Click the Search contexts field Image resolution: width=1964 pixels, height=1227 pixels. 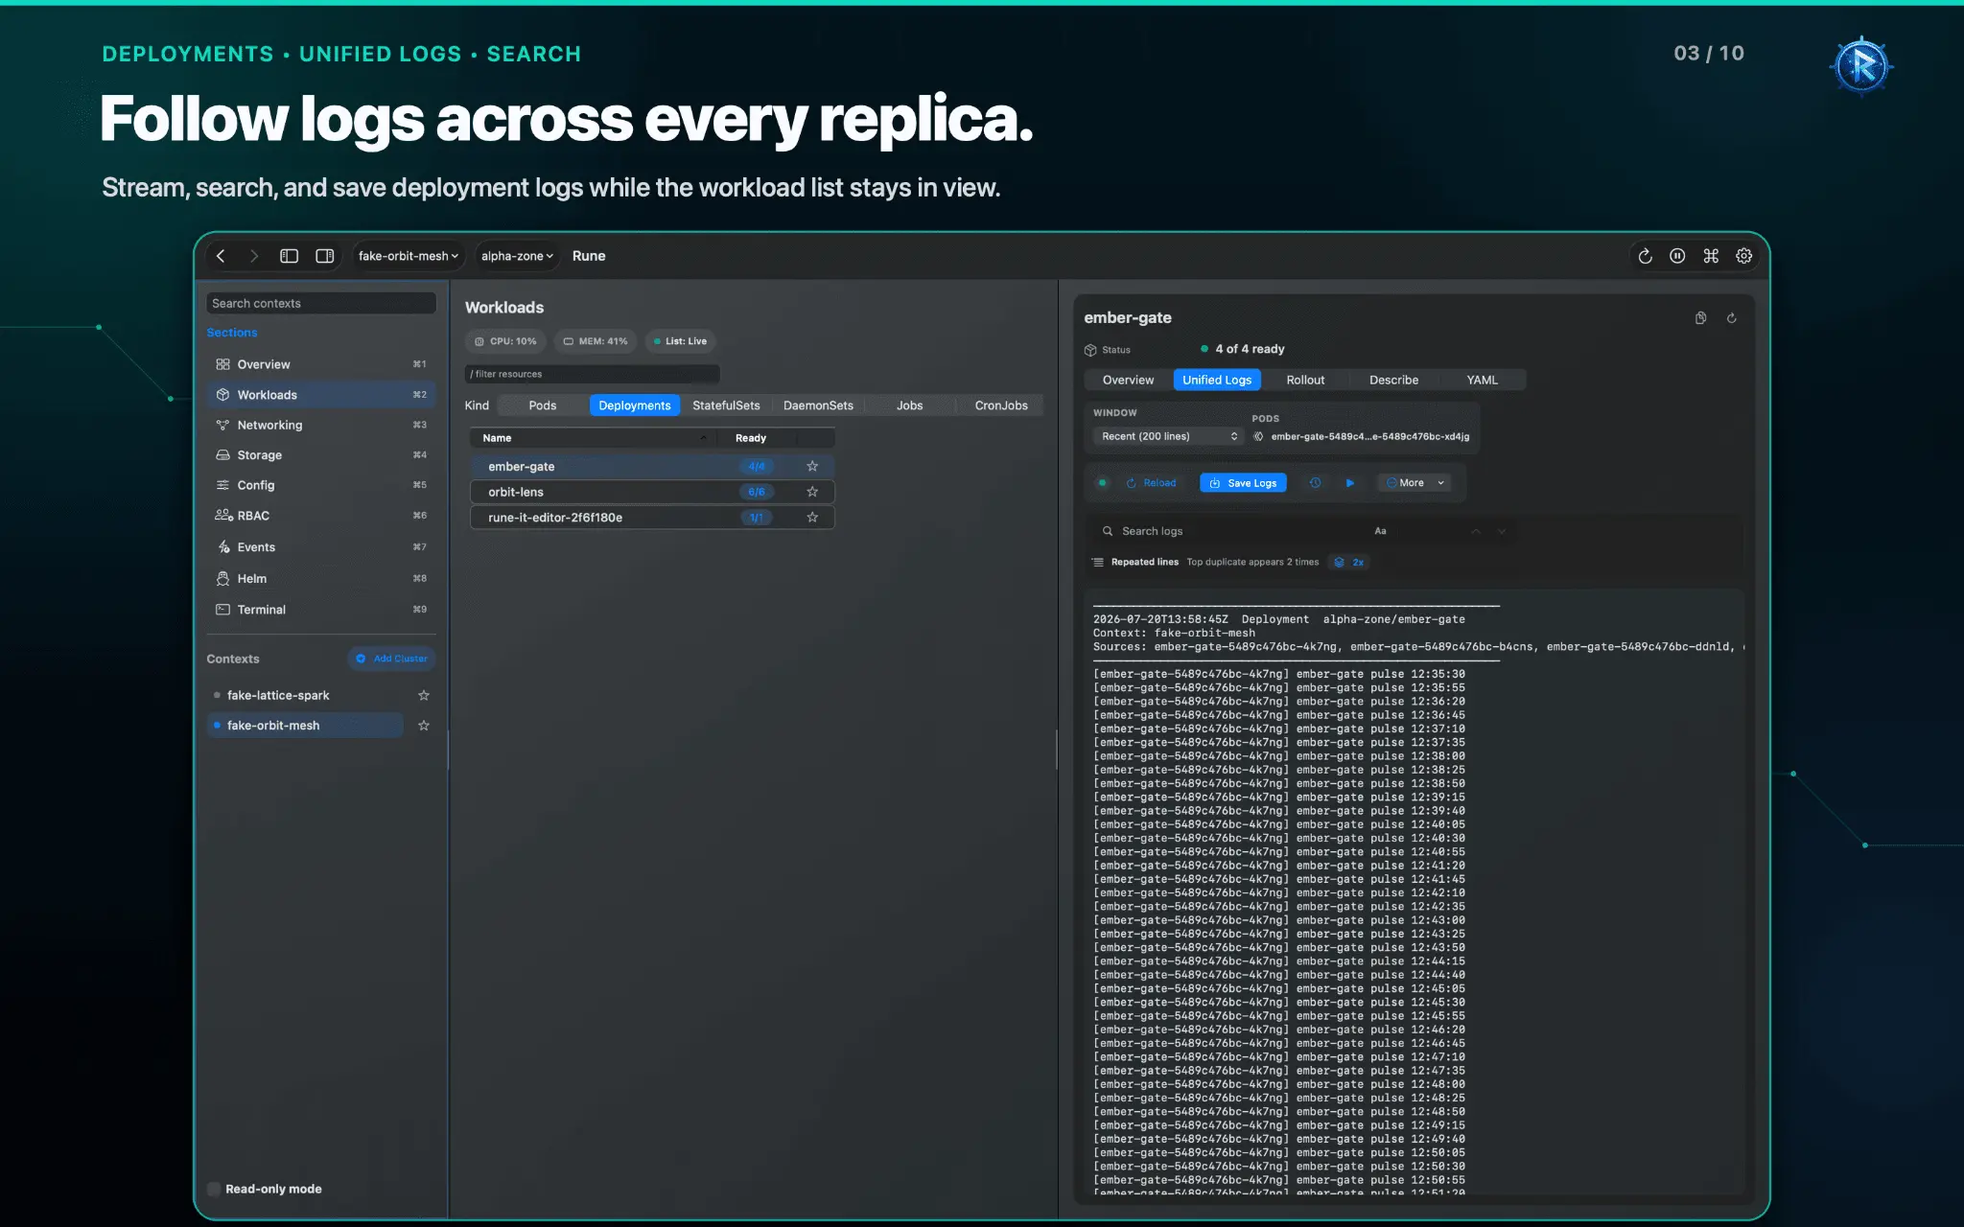click(x=321, y=303)
